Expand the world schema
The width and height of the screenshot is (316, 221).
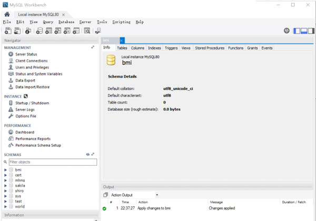click(x=5, y=207)
